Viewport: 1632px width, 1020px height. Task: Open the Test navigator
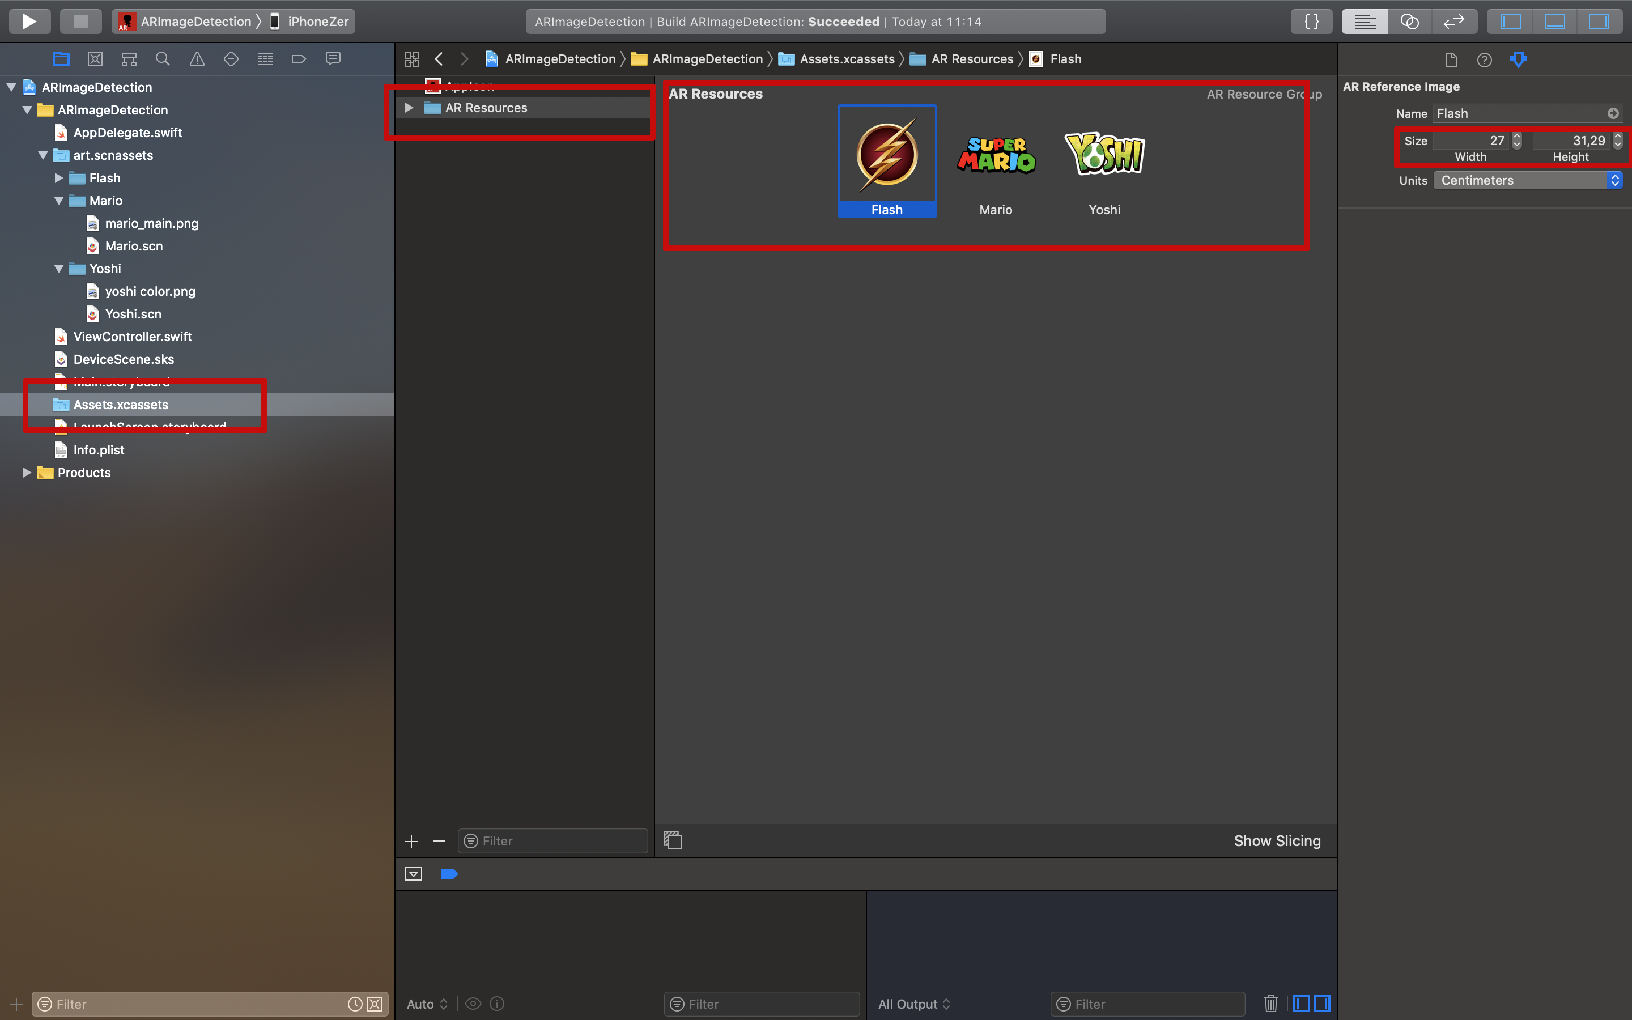pyautogui.click(x=231, y=59)
